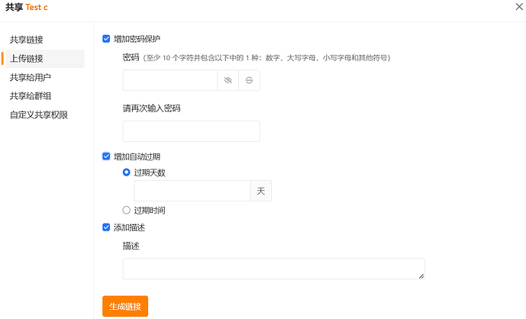Click 生成链接 button
This screenshot has height=319, width=526.
tap(125, 306)
